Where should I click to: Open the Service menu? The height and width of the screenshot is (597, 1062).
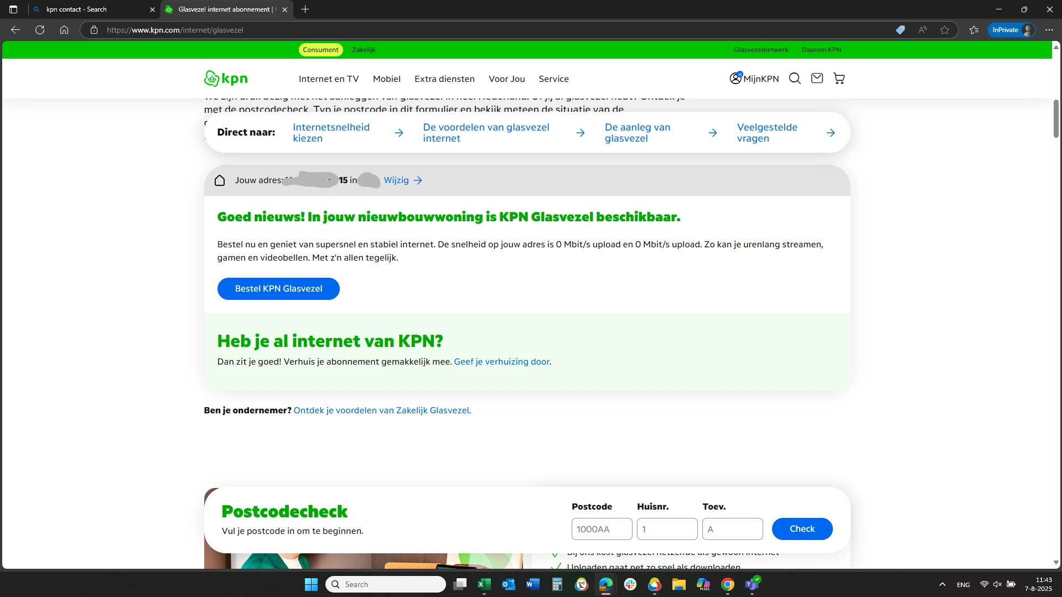pyautogui.click(x=553, y=79)
